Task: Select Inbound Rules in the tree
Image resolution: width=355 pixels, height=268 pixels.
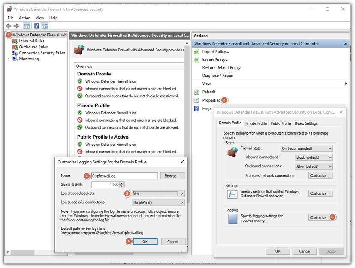Action: point(31,41)
